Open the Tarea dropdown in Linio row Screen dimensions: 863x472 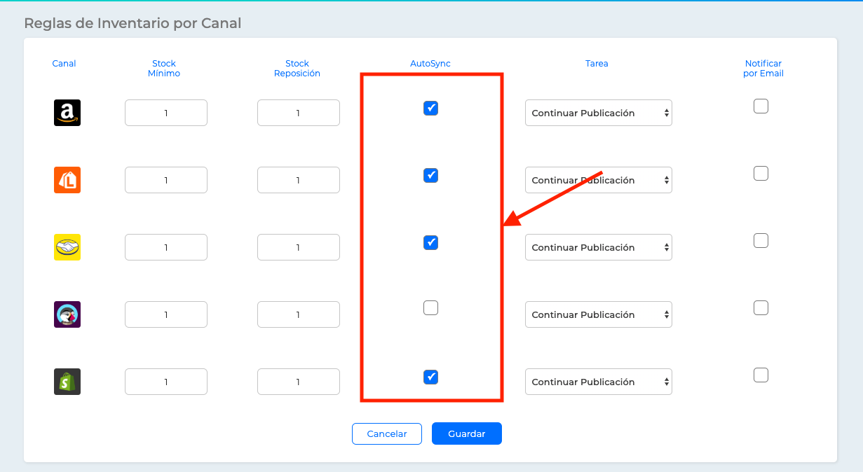[598, 180]
